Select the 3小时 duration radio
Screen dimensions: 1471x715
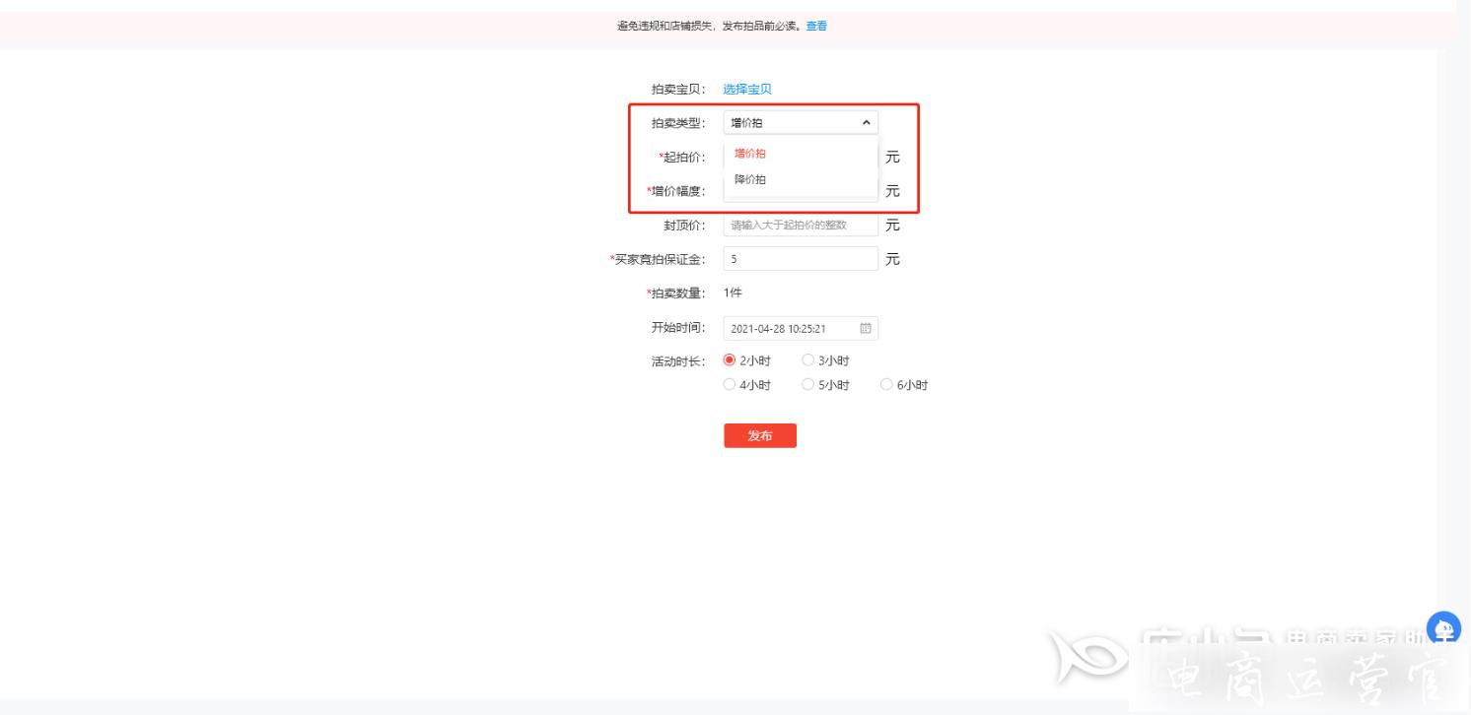pos(808,360)
